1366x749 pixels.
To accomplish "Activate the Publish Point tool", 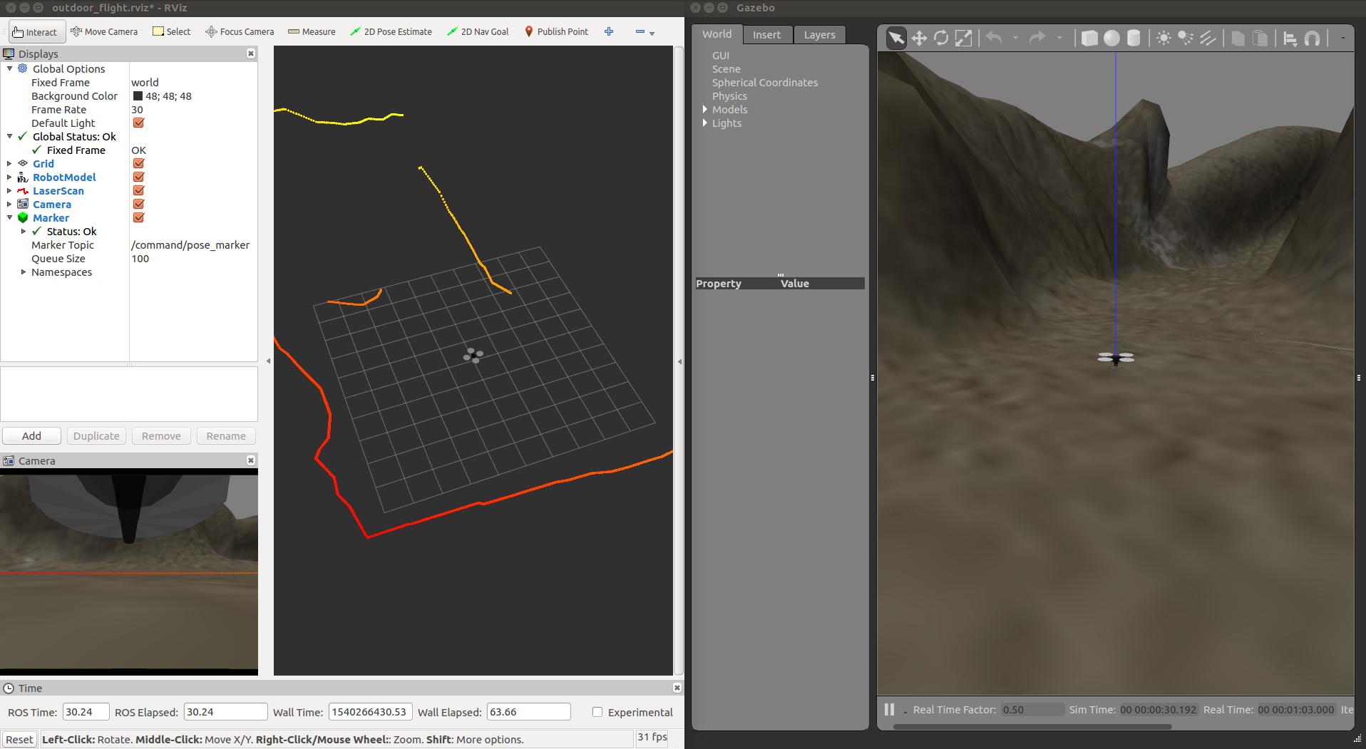I will pyautogui.click(x=556, y=31).
